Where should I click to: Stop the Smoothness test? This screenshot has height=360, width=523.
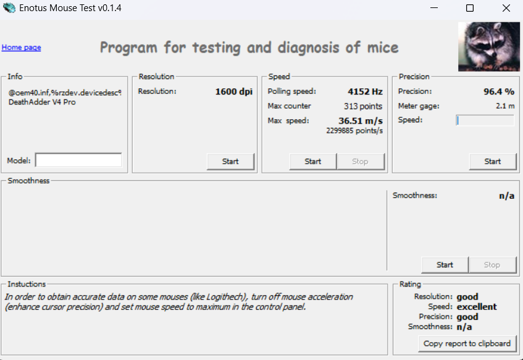coord(492,265)
